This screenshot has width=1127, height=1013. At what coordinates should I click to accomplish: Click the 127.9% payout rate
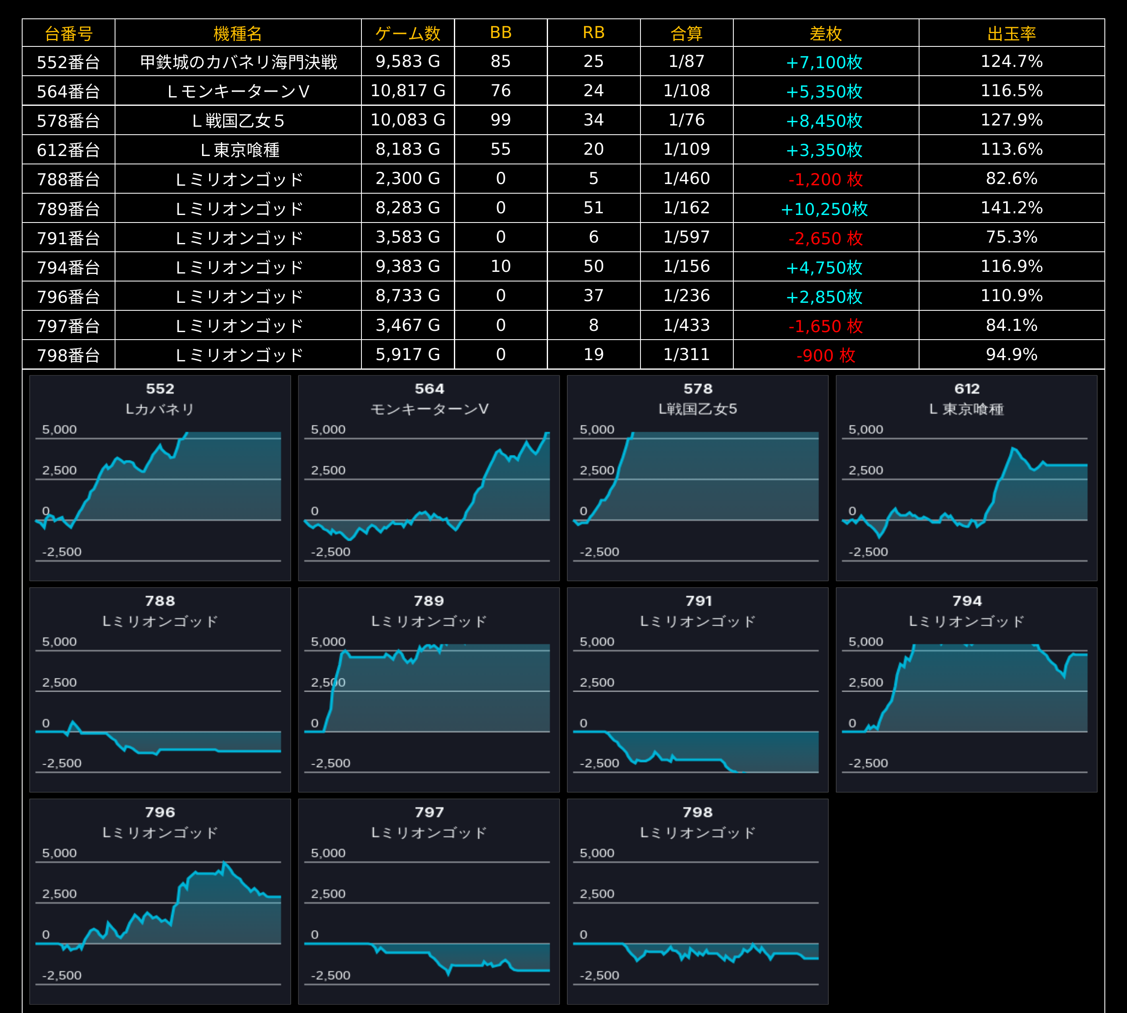(x=1012, y=120)
